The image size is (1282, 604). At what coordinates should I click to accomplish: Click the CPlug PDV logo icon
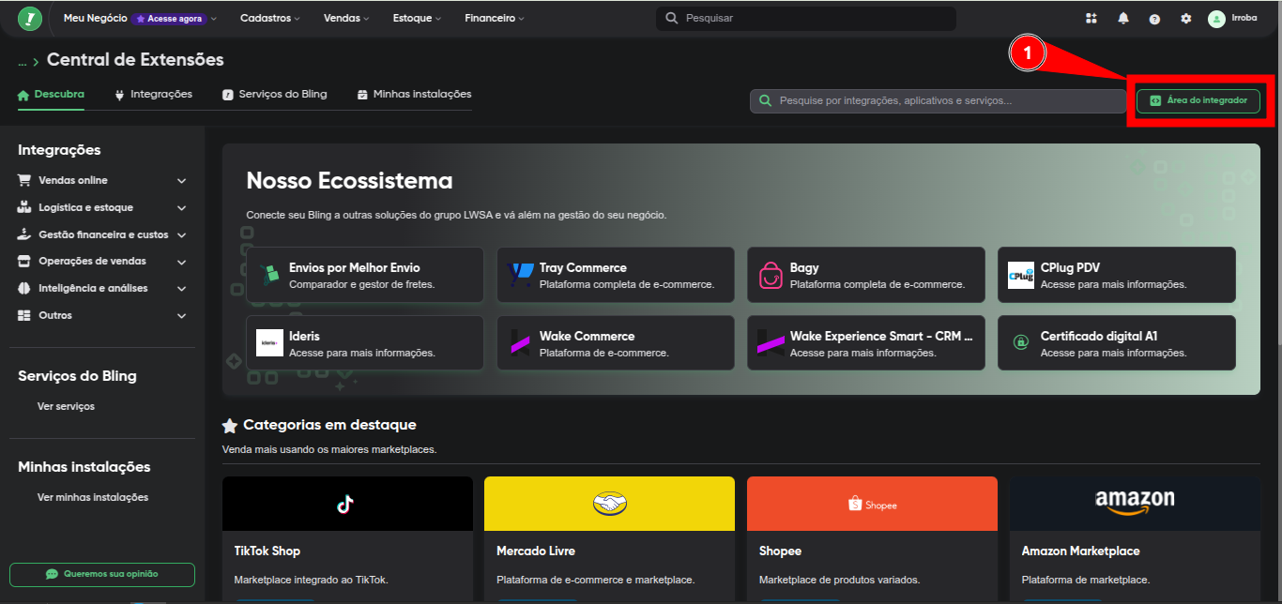coord(1021,275)
